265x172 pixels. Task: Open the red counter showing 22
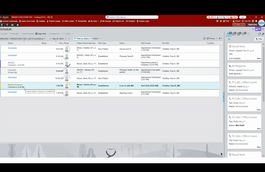233,17
